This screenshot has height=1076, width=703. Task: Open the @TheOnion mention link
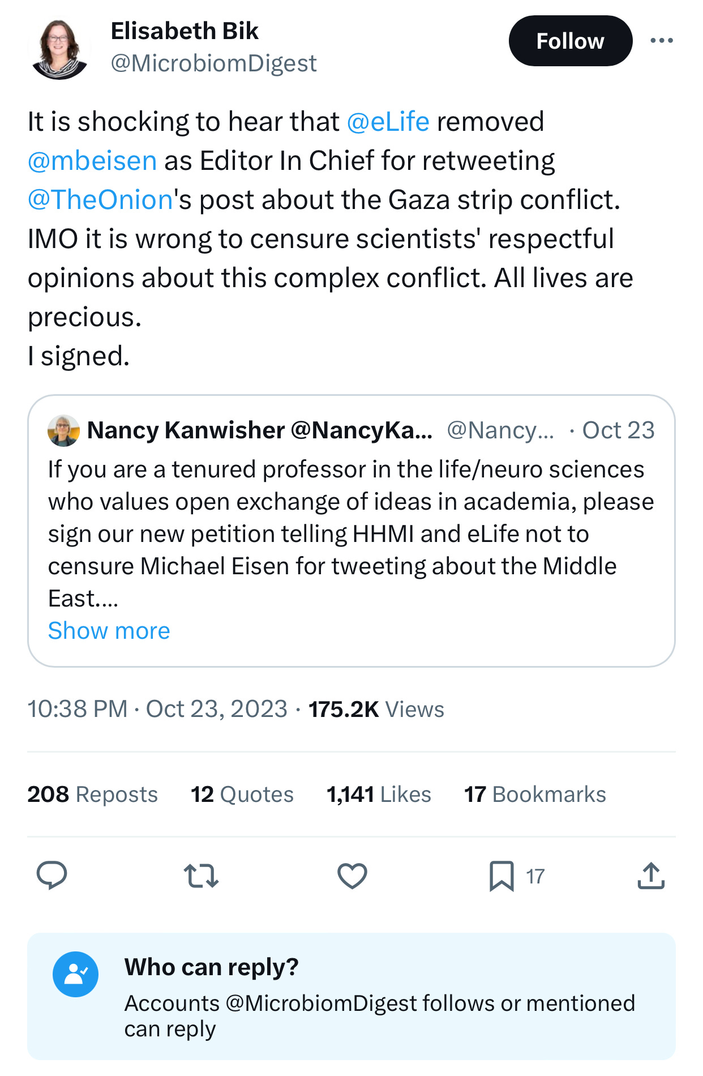[x=100, y=200]
